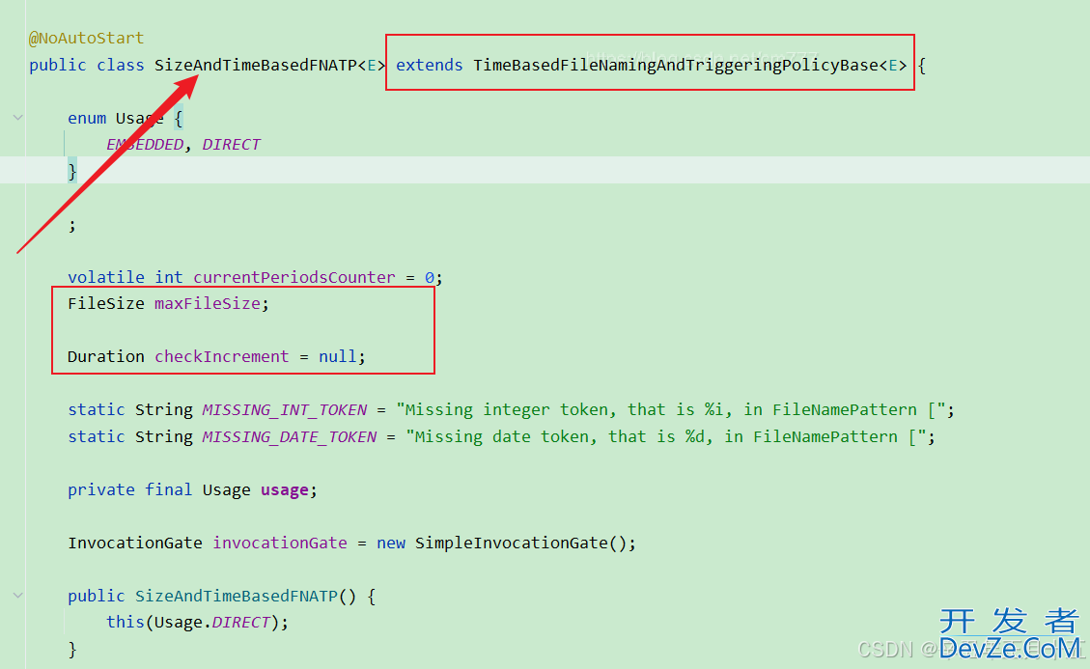Click SimpleInvocationGate() constructor call
Screen dimensions: 1090x669
tap(520, 544)
